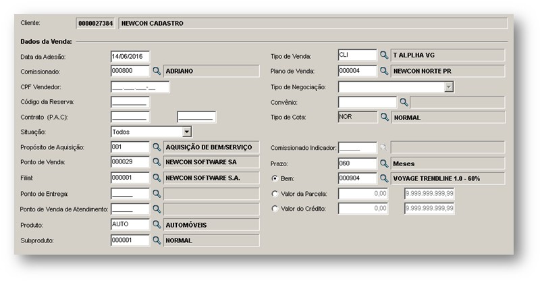The image size is (542, 283).
Task: Click Data da Adesão date field
Action: tap(130, 56)
